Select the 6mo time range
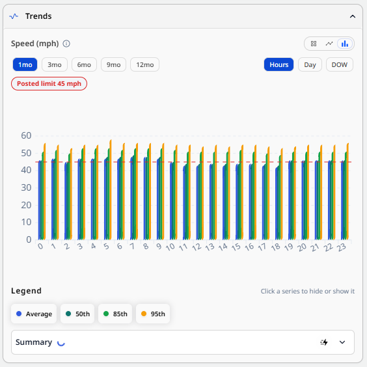367x367 pixels. pyautogui.click(x=84, y=64)
